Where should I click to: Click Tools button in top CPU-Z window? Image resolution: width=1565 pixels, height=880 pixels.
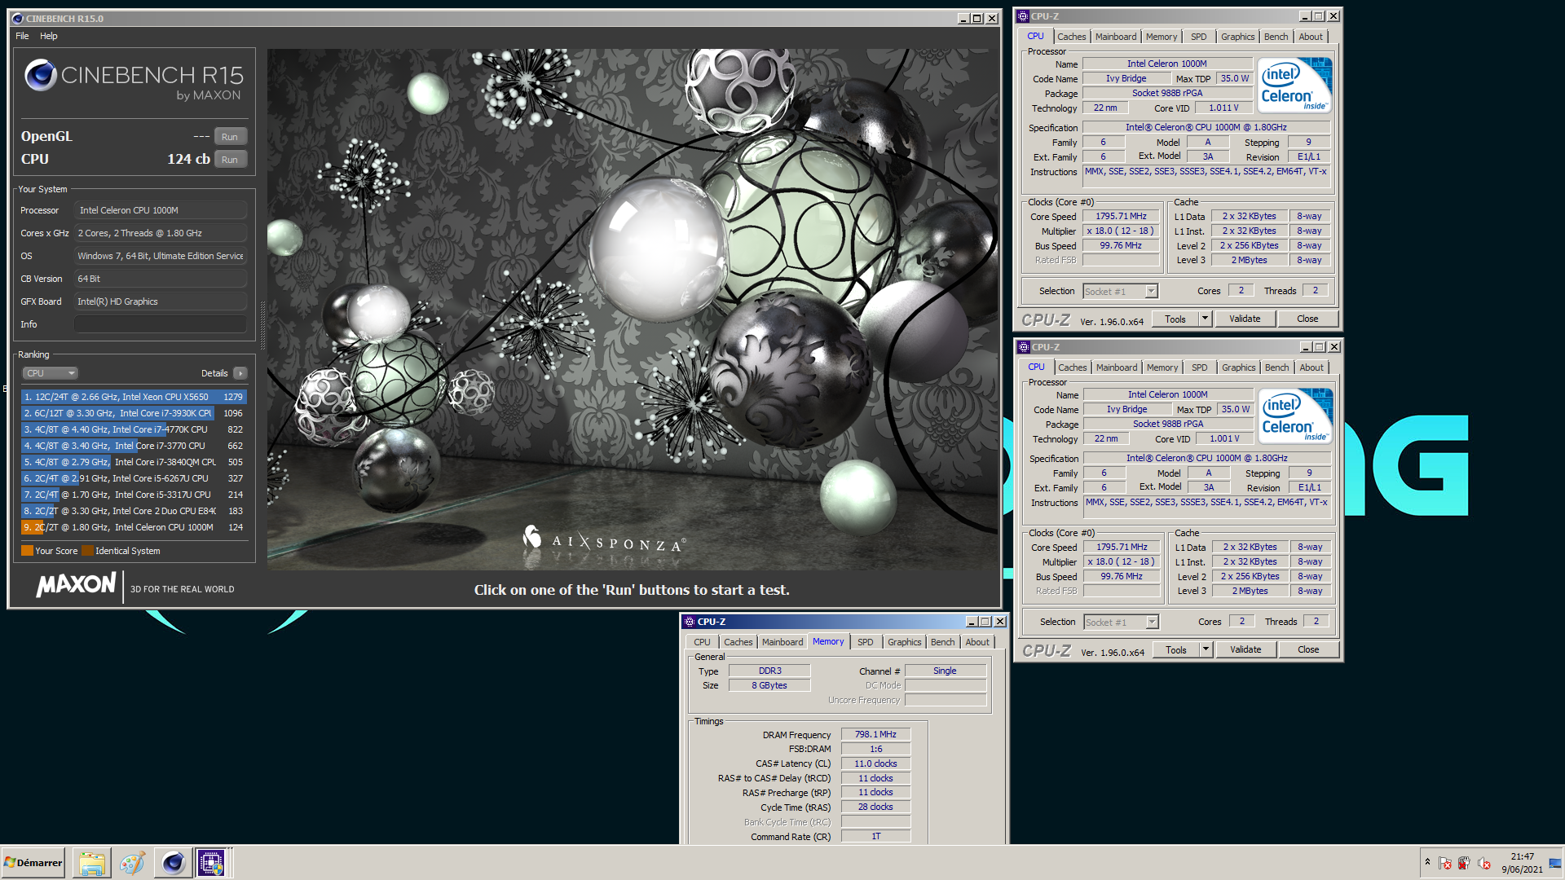point(1175,319)
